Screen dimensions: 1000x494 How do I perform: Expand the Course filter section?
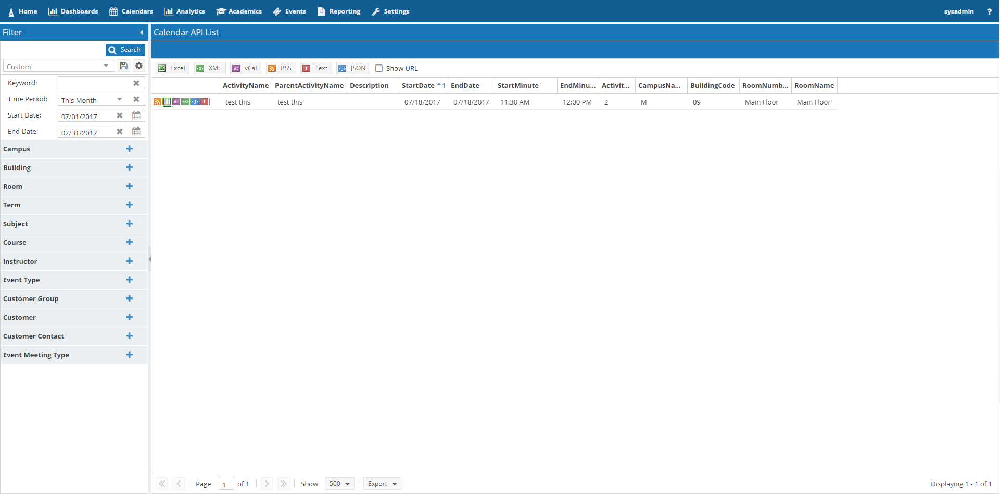130,242
